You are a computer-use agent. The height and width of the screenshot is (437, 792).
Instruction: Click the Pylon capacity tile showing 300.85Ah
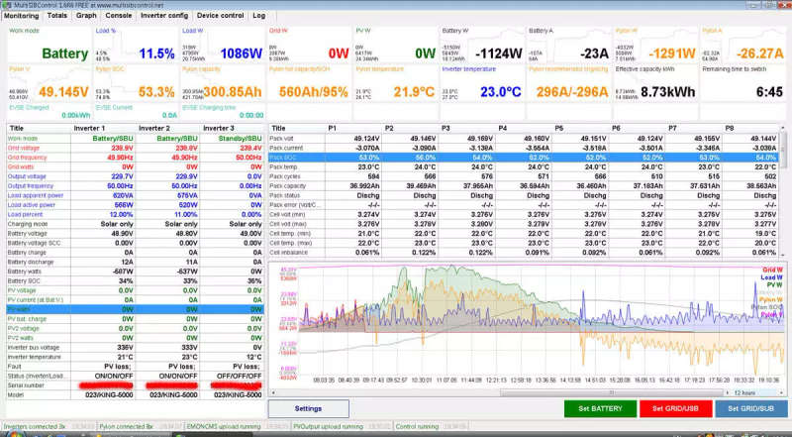(222, 83)
